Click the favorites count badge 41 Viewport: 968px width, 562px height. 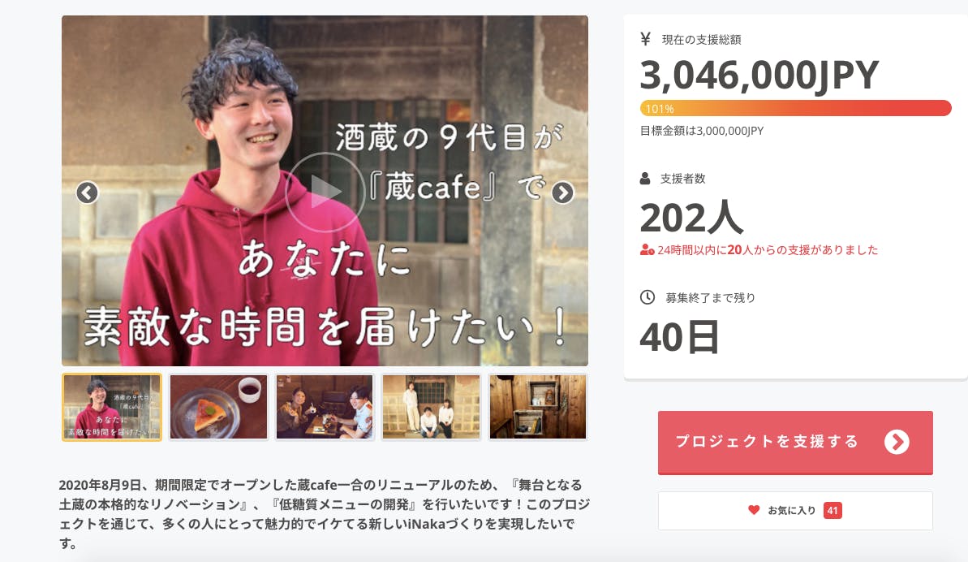832,510
